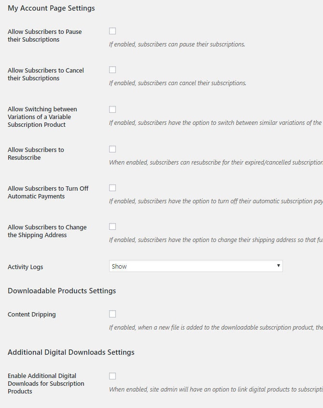Viewport: 323px width, 408px height.
Task: Click the pause subscriptions description text
Action: pyautogui.click(x=177, y=45)
